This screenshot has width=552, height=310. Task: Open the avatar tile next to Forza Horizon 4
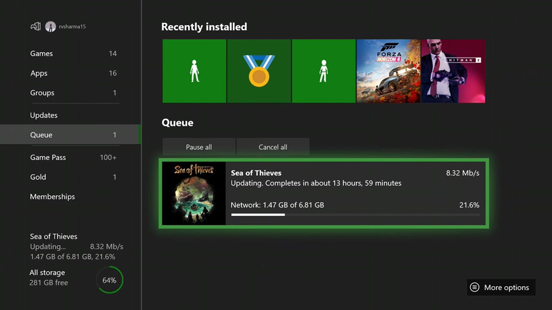[x=324, y=71]
